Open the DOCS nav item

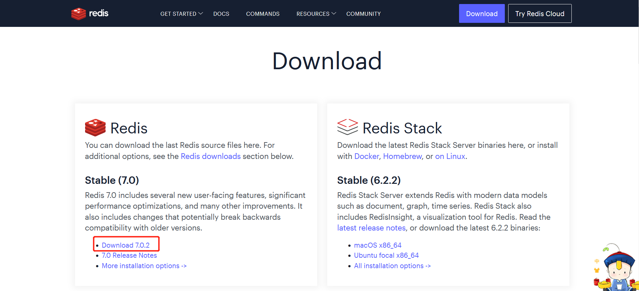(221, 14)
